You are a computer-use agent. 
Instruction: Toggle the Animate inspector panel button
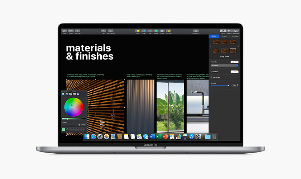229,31
